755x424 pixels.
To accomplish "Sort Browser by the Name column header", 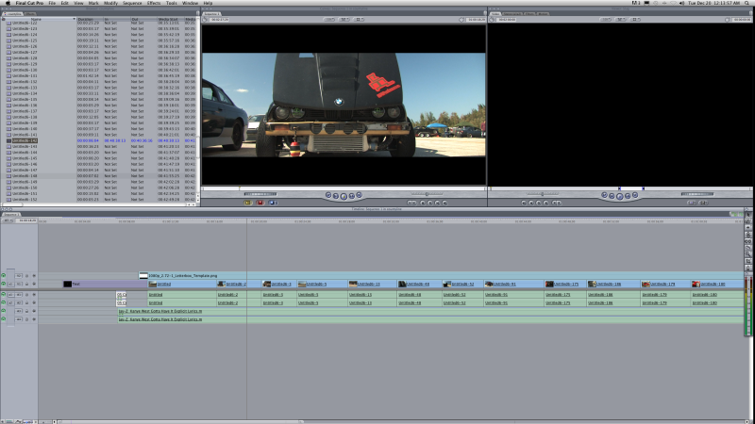I will (x=38, y=19).
